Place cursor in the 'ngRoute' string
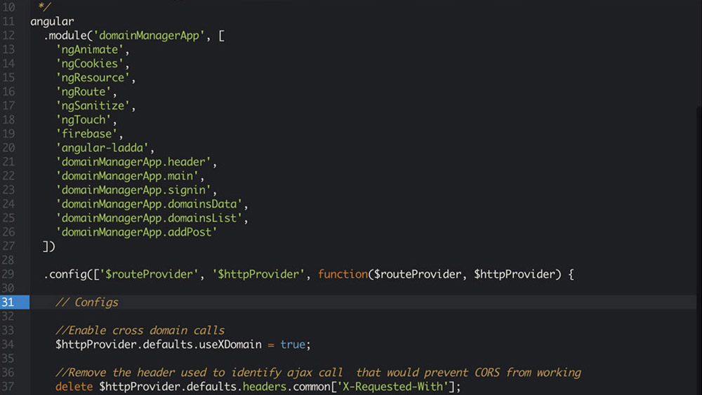Screen dimensions: 702x395 coord(84,92)
